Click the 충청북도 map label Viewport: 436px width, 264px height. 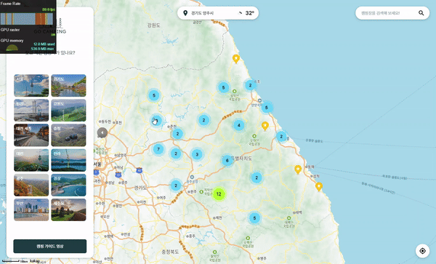click(x=170, y=252)
